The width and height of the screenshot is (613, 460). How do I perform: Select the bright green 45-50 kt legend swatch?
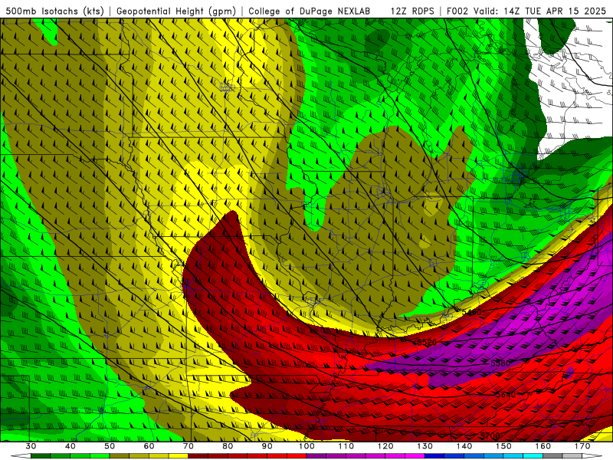pyautogui.click(x=100, y=456)
